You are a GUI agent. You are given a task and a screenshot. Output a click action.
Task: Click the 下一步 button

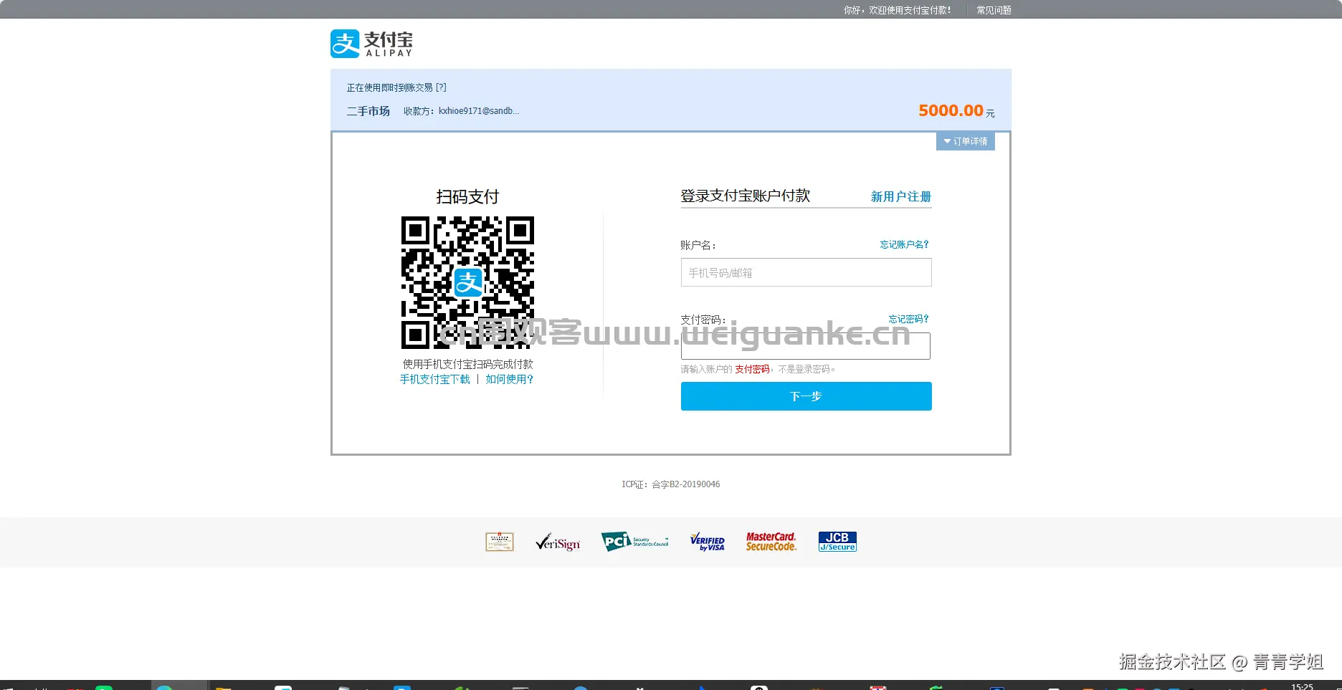pos(806,396)
